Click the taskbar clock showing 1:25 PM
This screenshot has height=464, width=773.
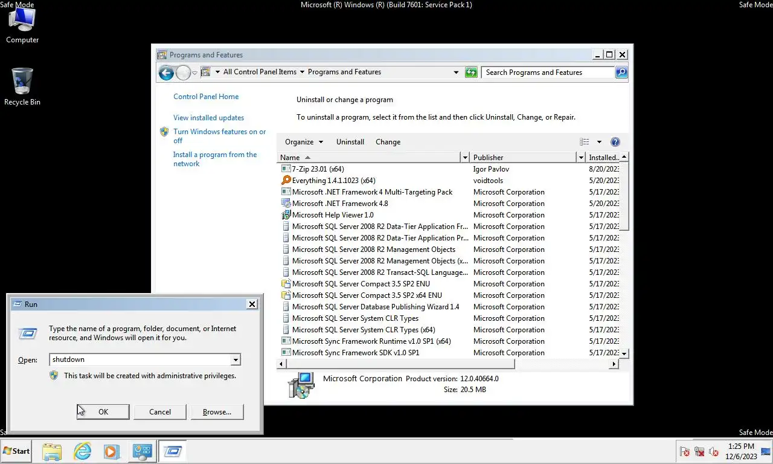741,451
